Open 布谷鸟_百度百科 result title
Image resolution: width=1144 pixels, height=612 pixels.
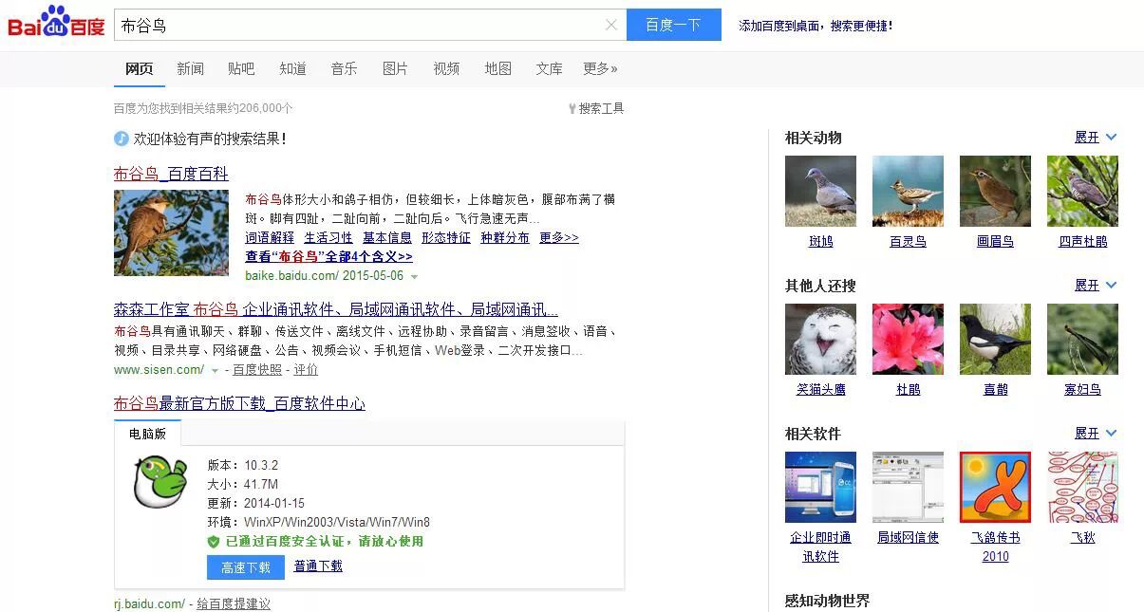171,174
